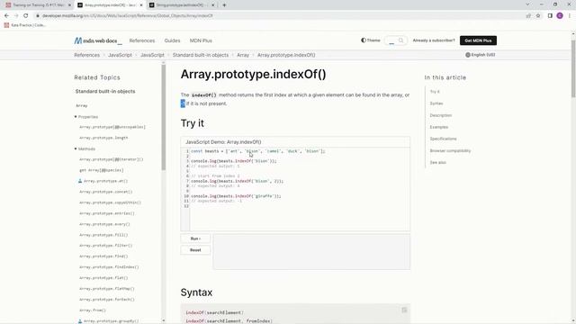This screenshot has height=324, width=576.
Task: Open a new tab with the plus icon
Action: tap(224, 5)
